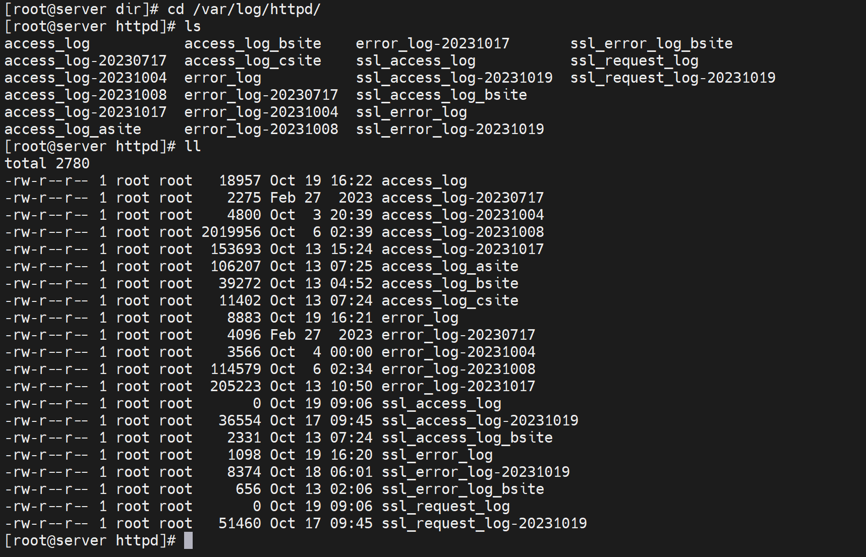Click the file size 656

pyautogui.click(x=248, y=489)
